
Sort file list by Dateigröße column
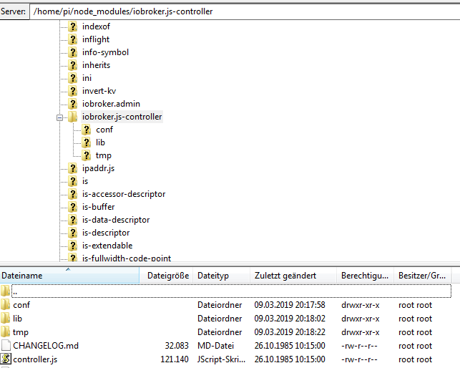tap(166, 276)
